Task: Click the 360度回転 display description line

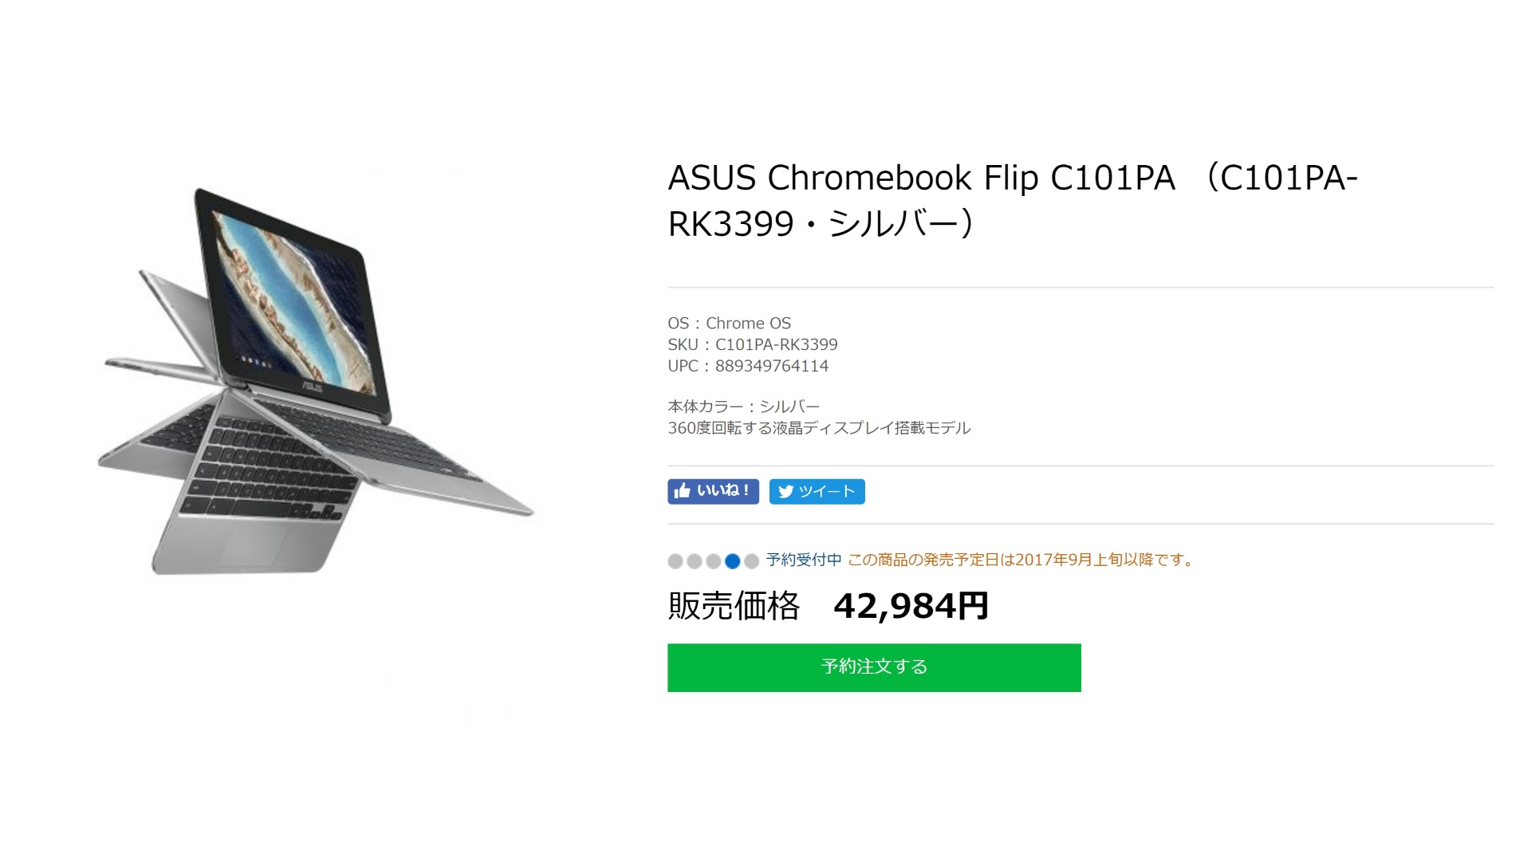Action: click(x=819, y=428)
